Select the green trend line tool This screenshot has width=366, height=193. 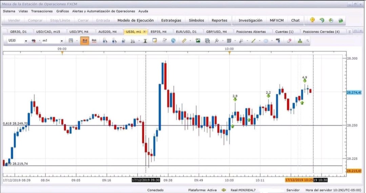click(x=253, y=41)
